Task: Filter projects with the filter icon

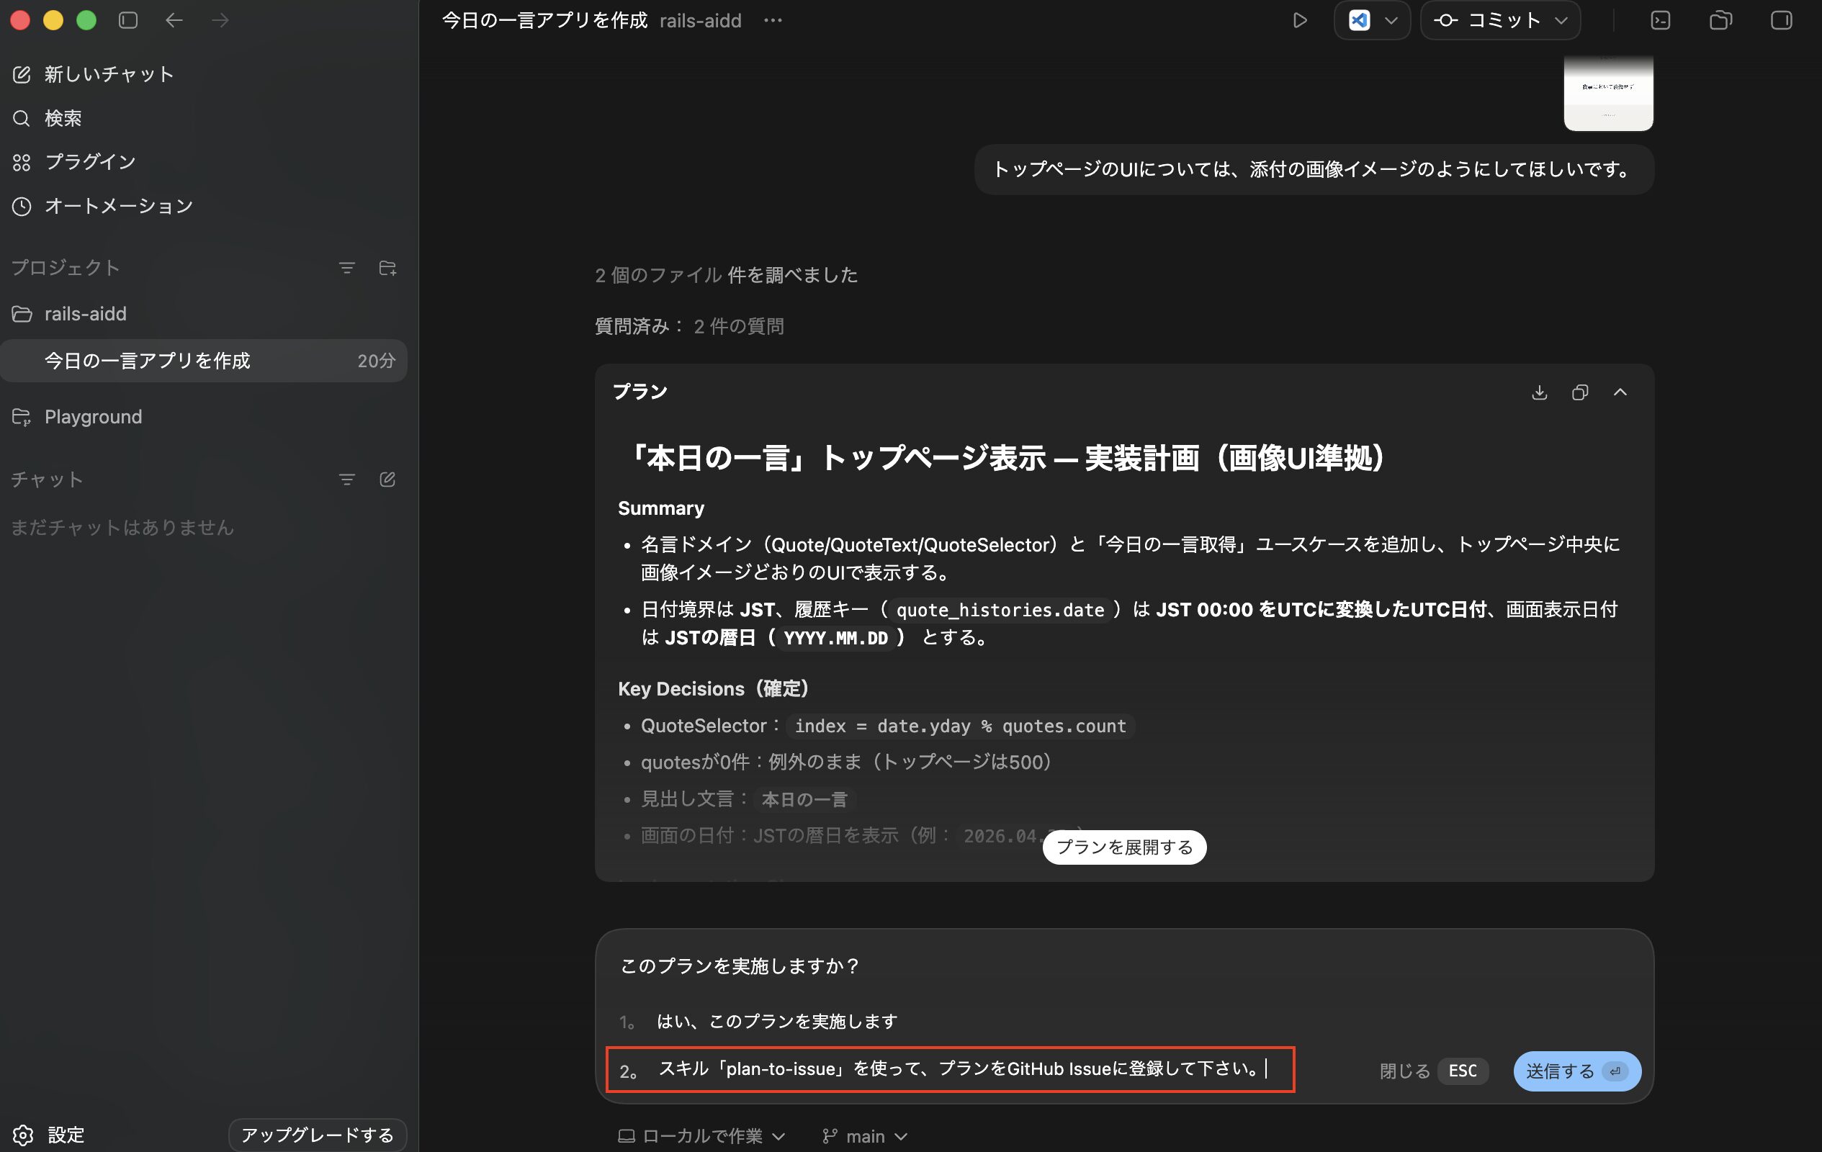Action: click(346, 268)
